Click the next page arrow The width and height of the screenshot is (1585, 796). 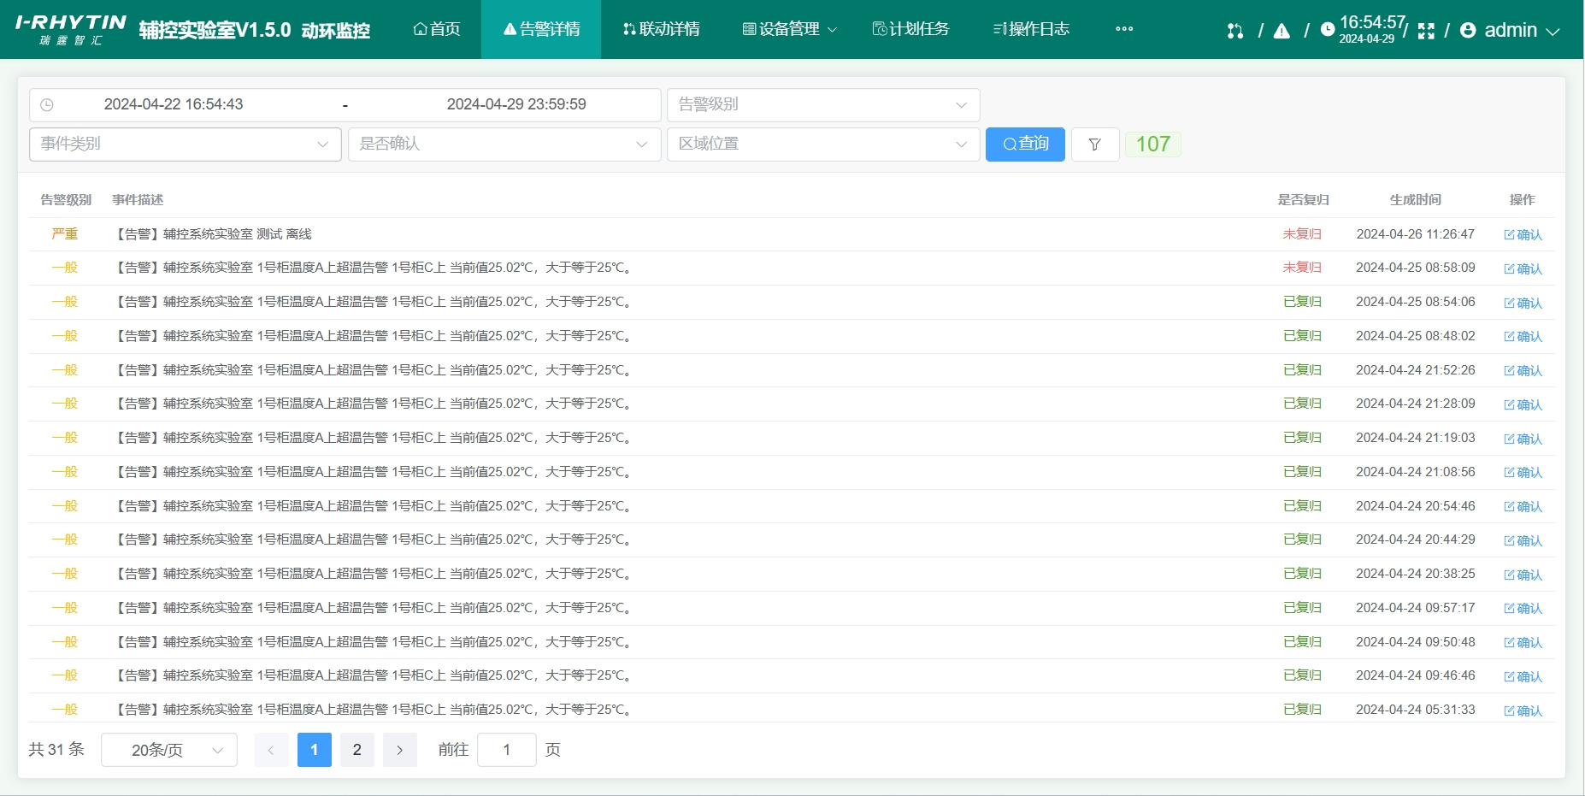click(400, 750)
